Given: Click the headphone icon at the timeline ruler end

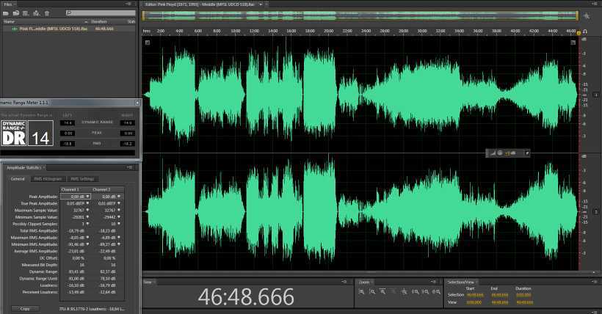Looking at the screenshot, I should pyautogui.click(x=585, y=31).
